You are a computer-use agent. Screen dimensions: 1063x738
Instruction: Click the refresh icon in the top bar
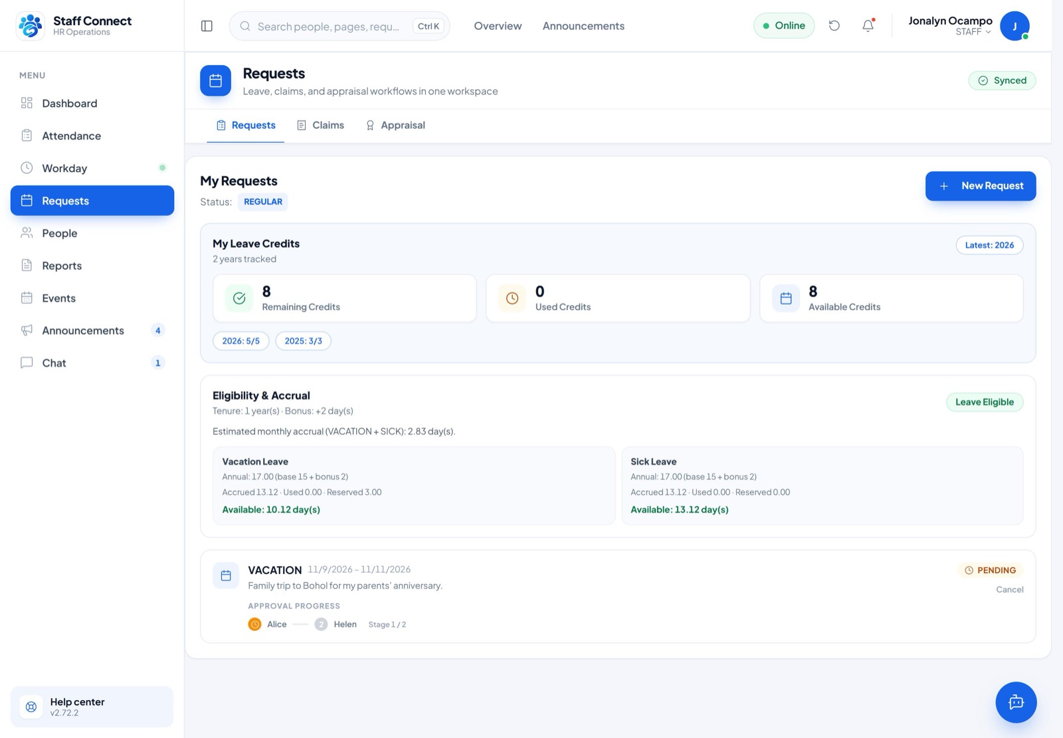(x=834, y=26)
